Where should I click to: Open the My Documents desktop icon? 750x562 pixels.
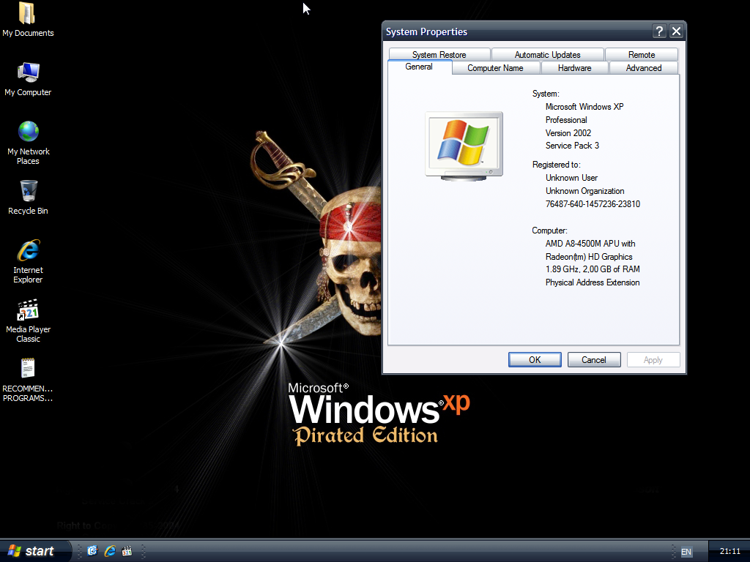[x=28, y=19]
